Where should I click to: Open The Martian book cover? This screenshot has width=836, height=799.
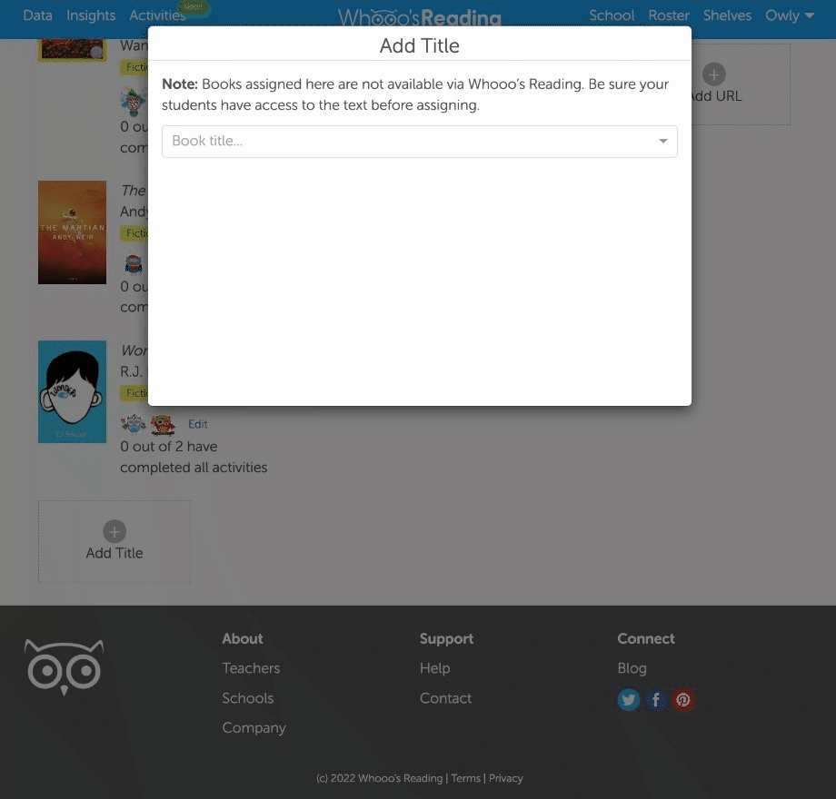pos(72,232)
